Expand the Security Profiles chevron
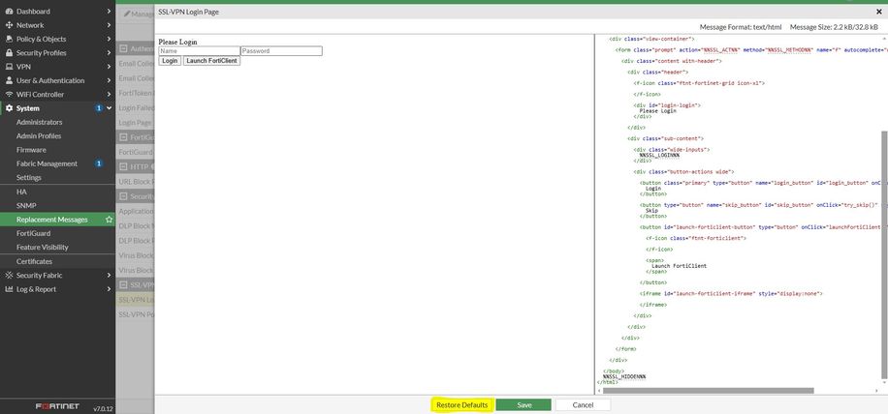The width and height of the screenshot is (888, 414). tap(109, 53)
